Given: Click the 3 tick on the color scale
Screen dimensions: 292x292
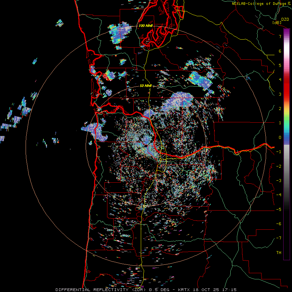Looking at the screenshot, I should tap(280, 94).
